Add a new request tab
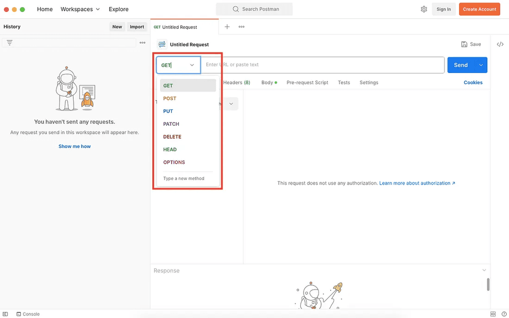Image resolution: width=509 pixels, height=318 pixels. [x=227, y=26]
